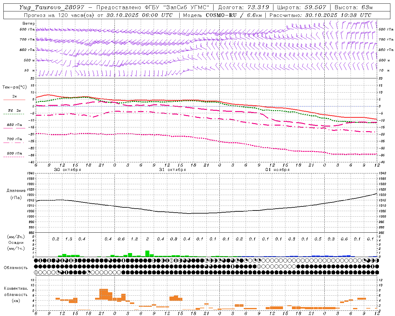395x316 pixels.
Task: Click '-40' on the left temperature axis
Action: click(x=32, y=162)
